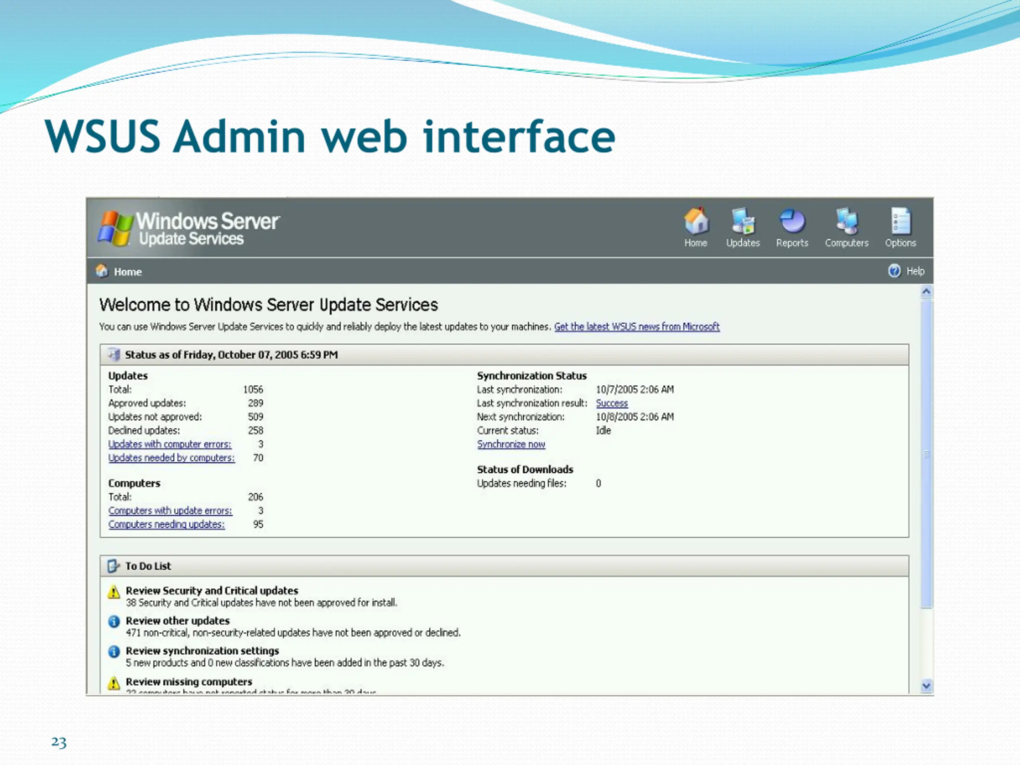The width and height of the screenshot is (1020, 765).
Task: Open Review other updates task
Action: pos(178,621)
